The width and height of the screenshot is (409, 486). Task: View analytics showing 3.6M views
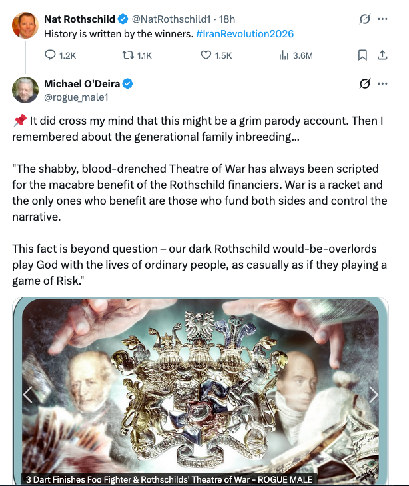282,56
